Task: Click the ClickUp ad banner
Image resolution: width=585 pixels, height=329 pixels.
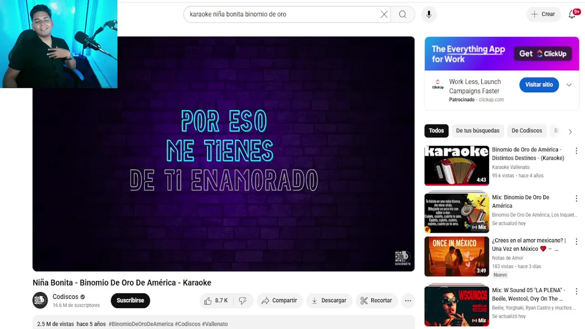Action: click(502, 54)
